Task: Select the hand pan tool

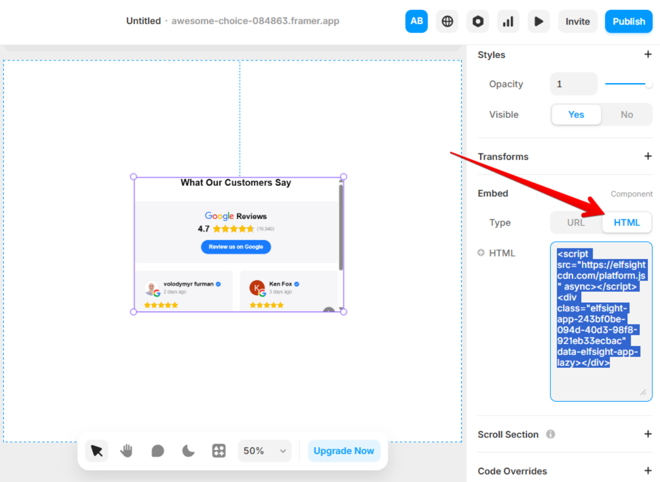Action: (x=127, y=450)
